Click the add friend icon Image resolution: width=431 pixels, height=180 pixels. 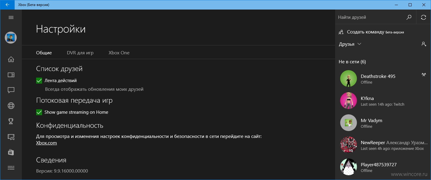pos(424,44)
